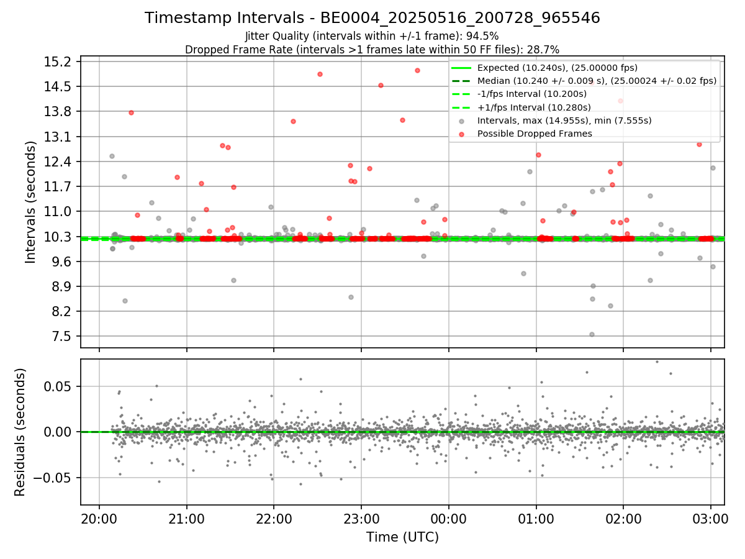Click the lowest gray interval point near 7.5 seconds
This screenshot has width=745, height=559.
(592, 334)
